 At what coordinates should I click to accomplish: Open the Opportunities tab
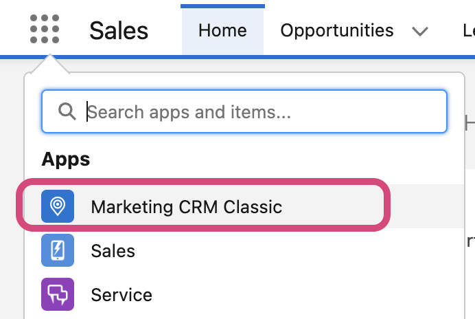point(337,30)
